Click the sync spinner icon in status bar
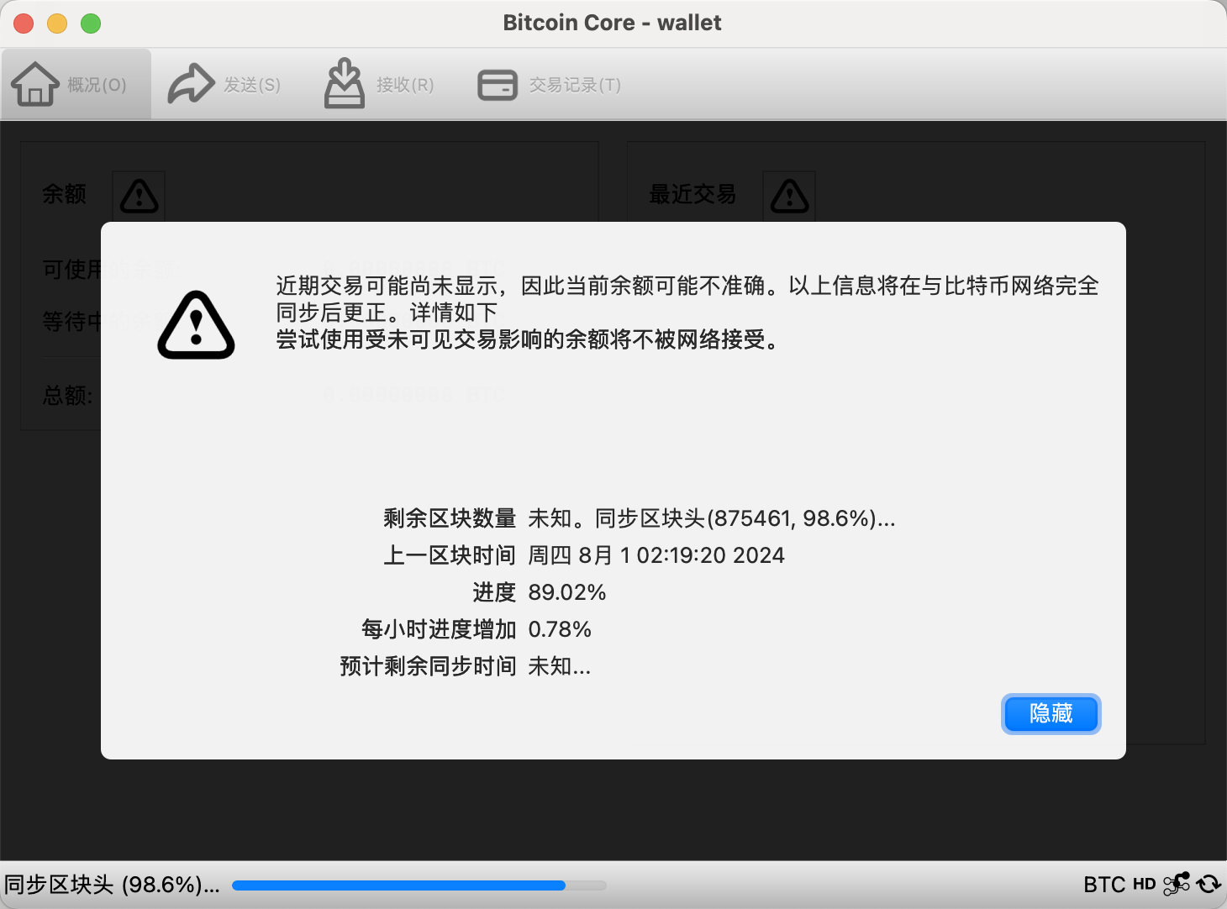 (1209, 884)
